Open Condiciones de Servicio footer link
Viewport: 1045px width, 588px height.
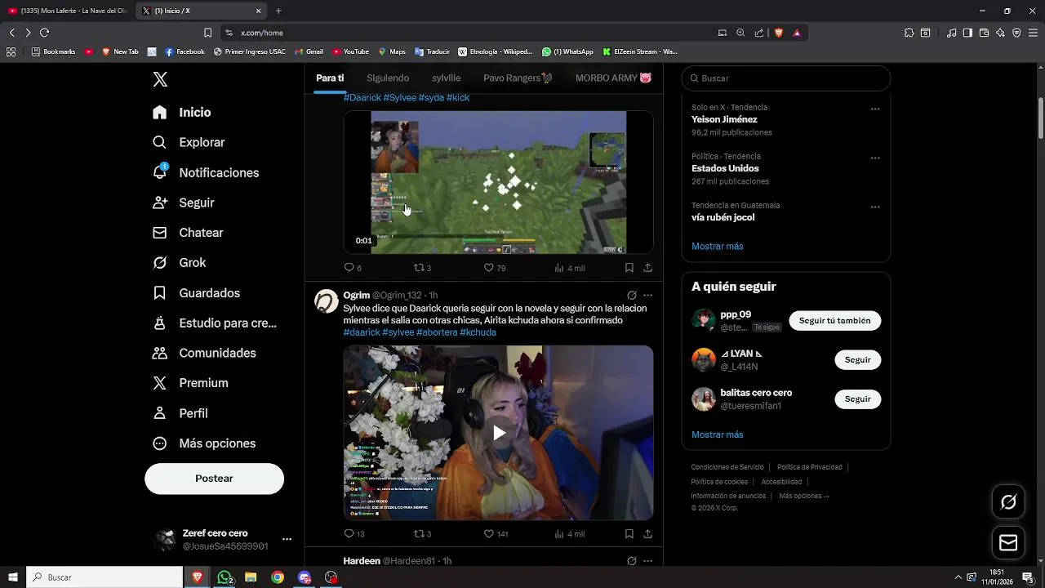click(727, 467)
